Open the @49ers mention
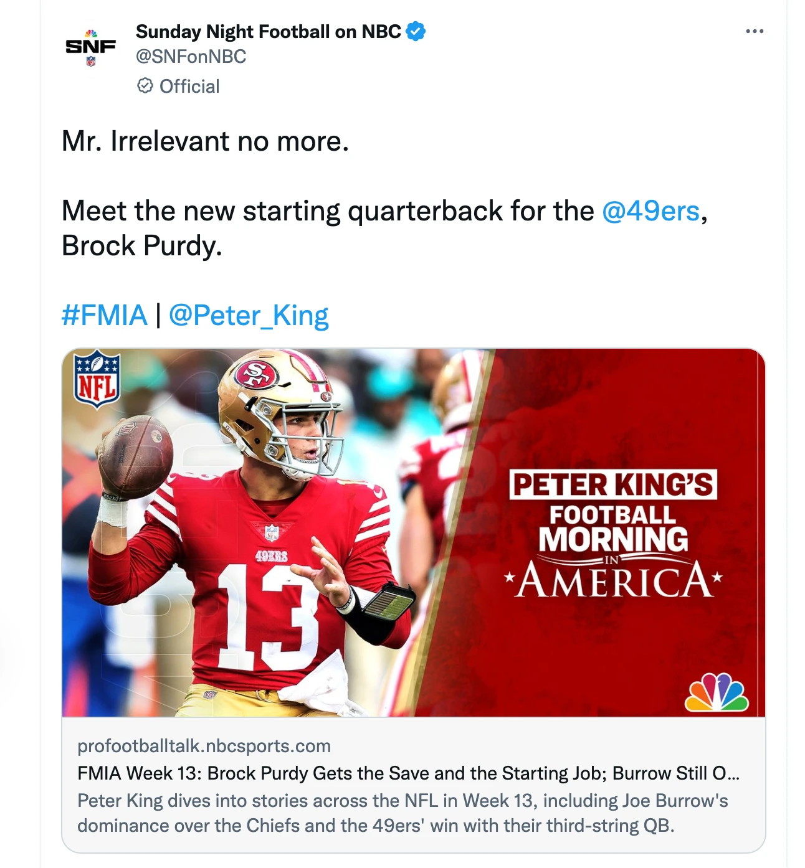Viewport: 805px width, 868px height. click(650, 210)
